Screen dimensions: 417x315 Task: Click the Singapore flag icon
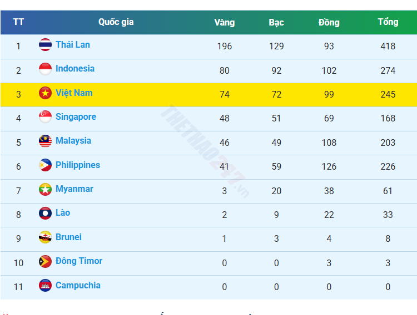(x=46, y=117)
